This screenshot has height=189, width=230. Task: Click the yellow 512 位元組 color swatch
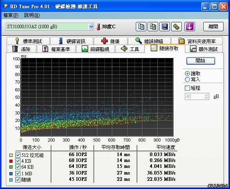click(x=11, y=155)
